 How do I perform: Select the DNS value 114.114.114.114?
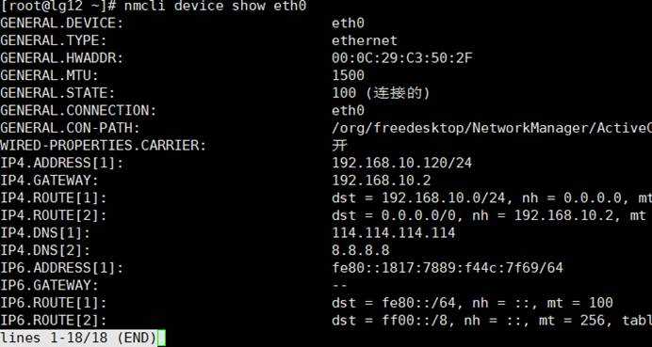click(x=393, y=233)
